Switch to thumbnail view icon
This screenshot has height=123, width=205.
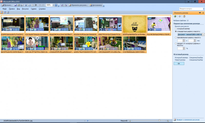tap(2, 12)
